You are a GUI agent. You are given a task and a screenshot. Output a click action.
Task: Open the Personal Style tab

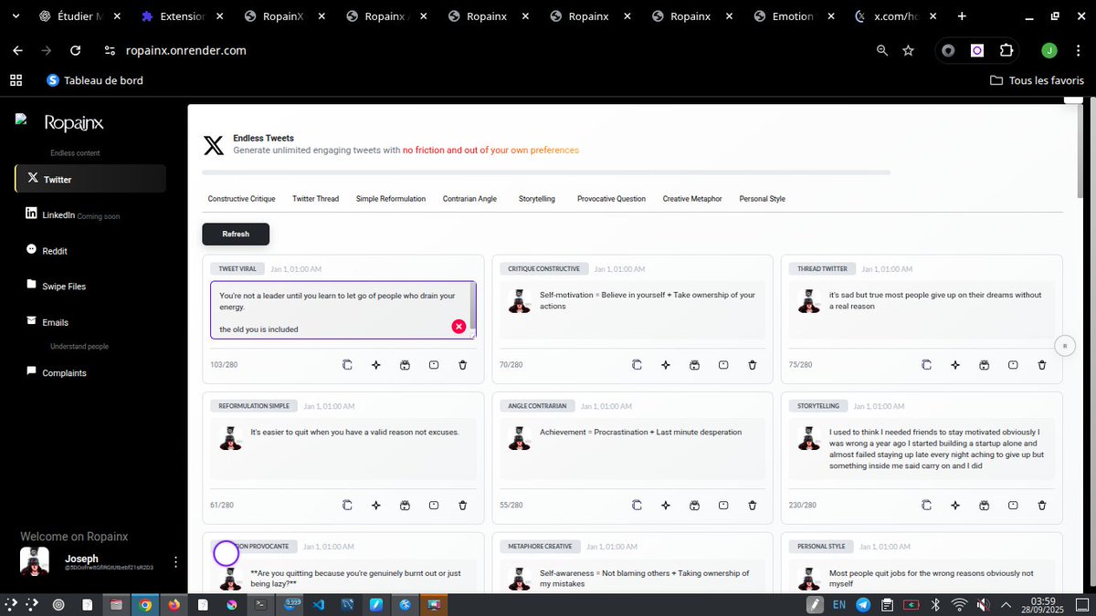pyautogui.click(x=762, y=198)
